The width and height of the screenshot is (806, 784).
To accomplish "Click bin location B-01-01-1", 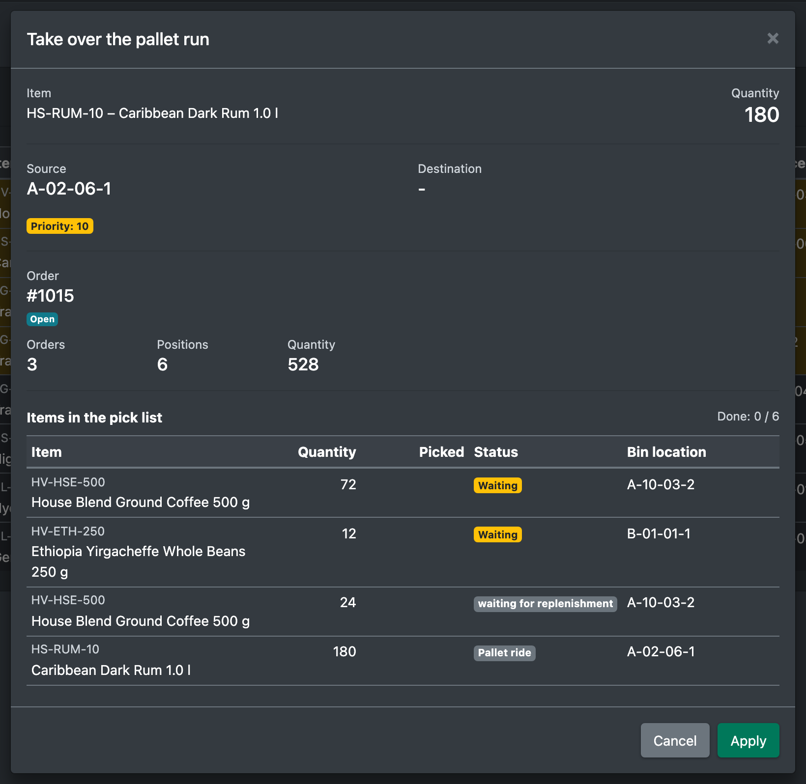I will [659, 533].
